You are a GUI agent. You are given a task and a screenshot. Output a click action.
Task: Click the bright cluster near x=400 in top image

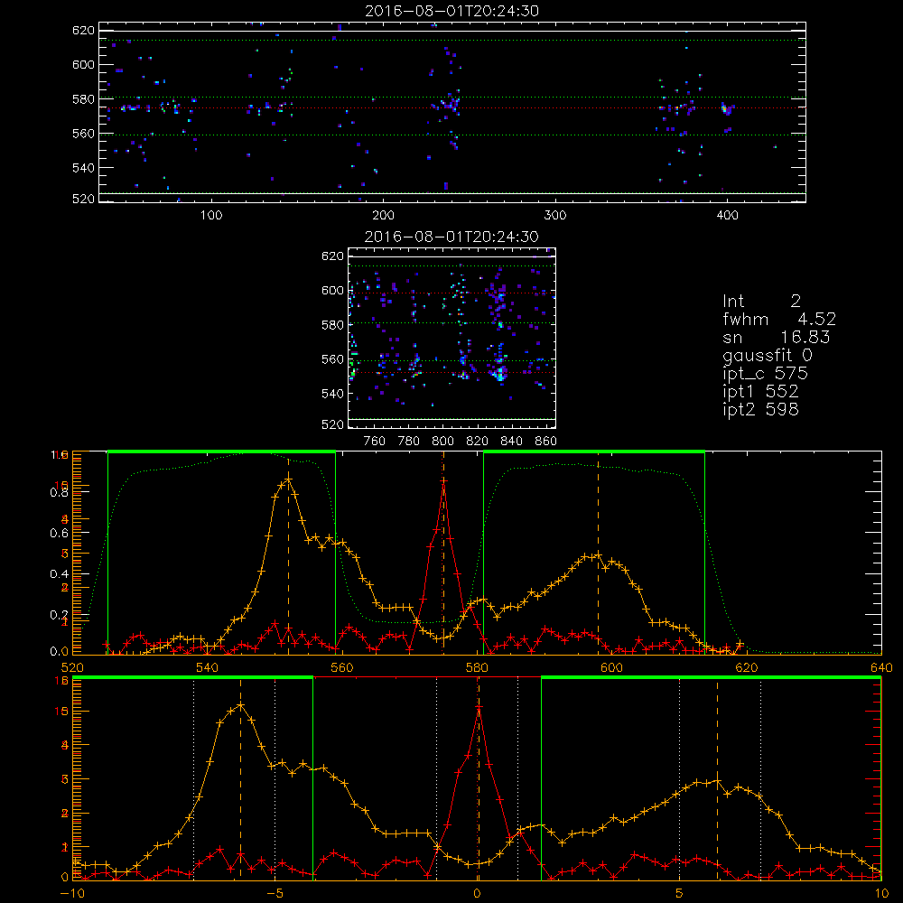pyautogui.click(x=727, y=109)
